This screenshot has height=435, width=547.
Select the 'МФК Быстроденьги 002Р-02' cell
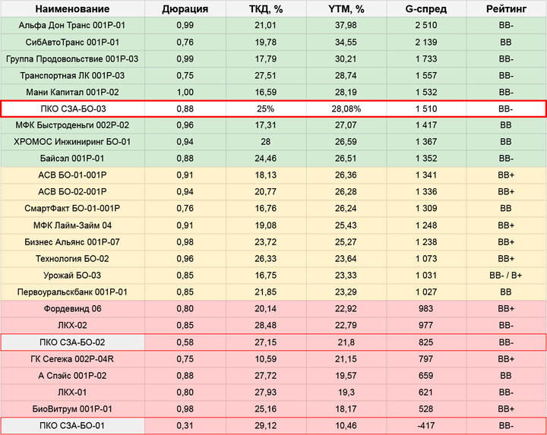(x=73, y=125)
